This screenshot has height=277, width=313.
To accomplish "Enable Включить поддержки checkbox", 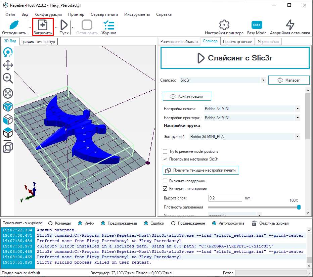I will pyautogui.click(x=165, y=181).
